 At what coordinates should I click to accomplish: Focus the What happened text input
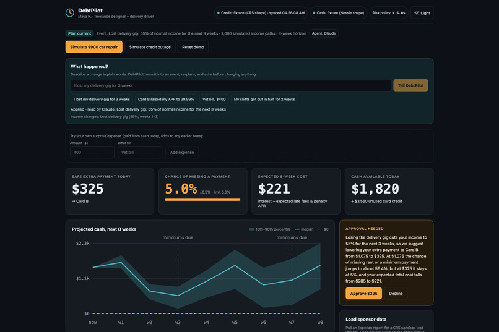(x=230, y=85)
